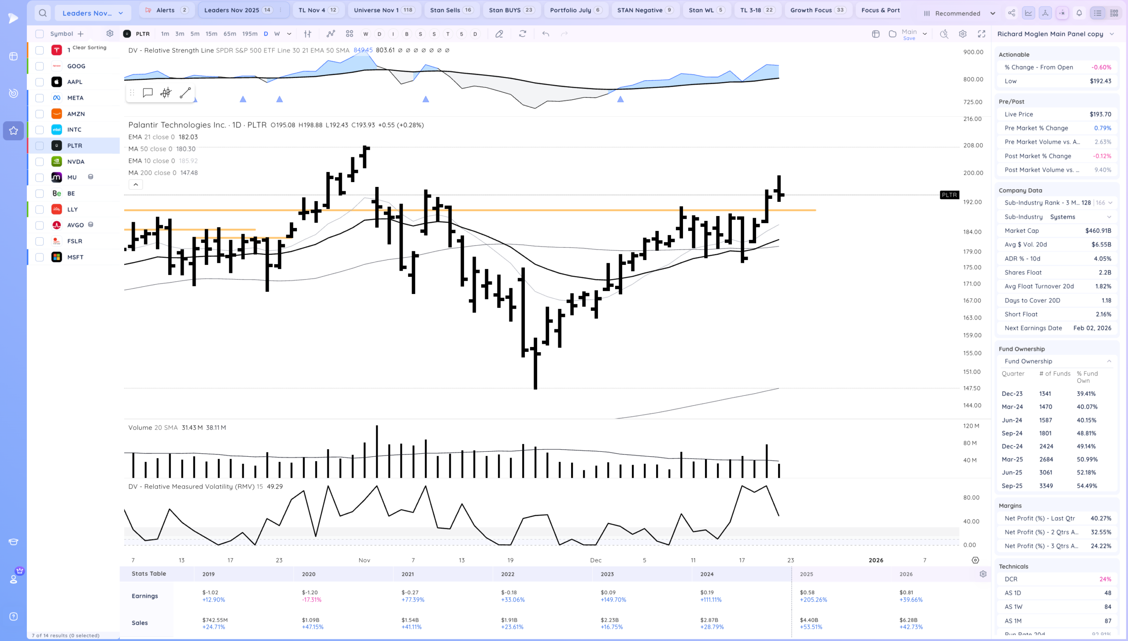Image resolution: width=1128 pixels, height=641 pixels.
Task: Select the trend line drawing tool
Action: (185, 93)
